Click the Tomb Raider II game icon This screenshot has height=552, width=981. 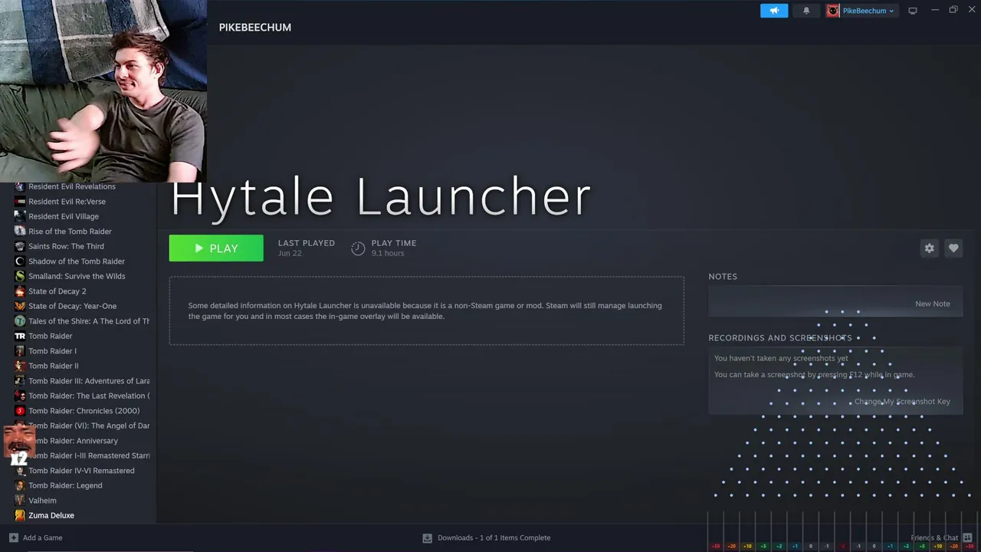[20, 366]
